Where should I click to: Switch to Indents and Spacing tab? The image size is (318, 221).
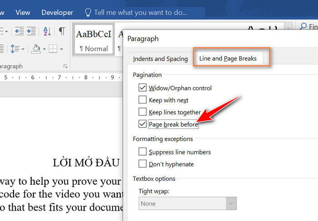pyautogui.click(x=160, y=59)
